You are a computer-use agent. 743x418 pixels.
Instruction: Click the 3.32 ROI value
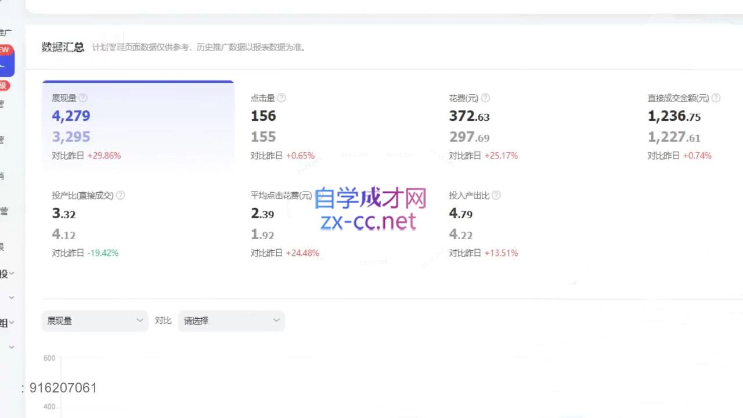[x=64, y=214]
